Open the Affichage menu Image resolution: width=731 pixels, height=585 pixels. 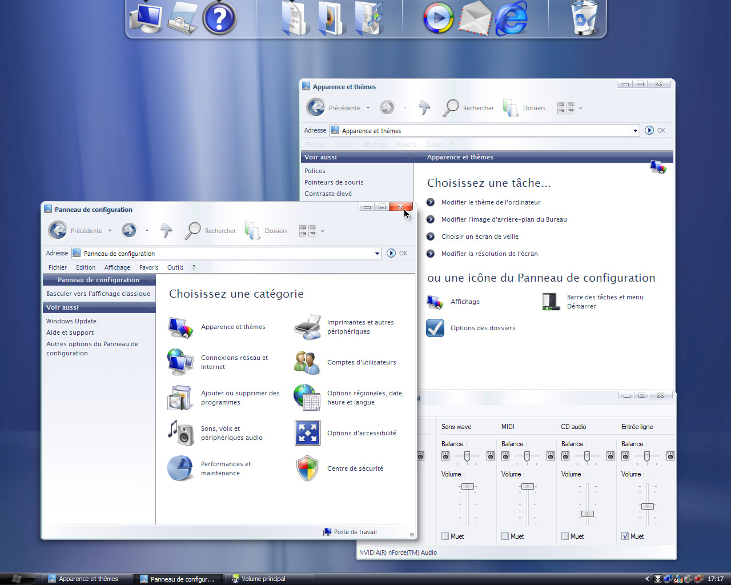[x=117, y=267]
